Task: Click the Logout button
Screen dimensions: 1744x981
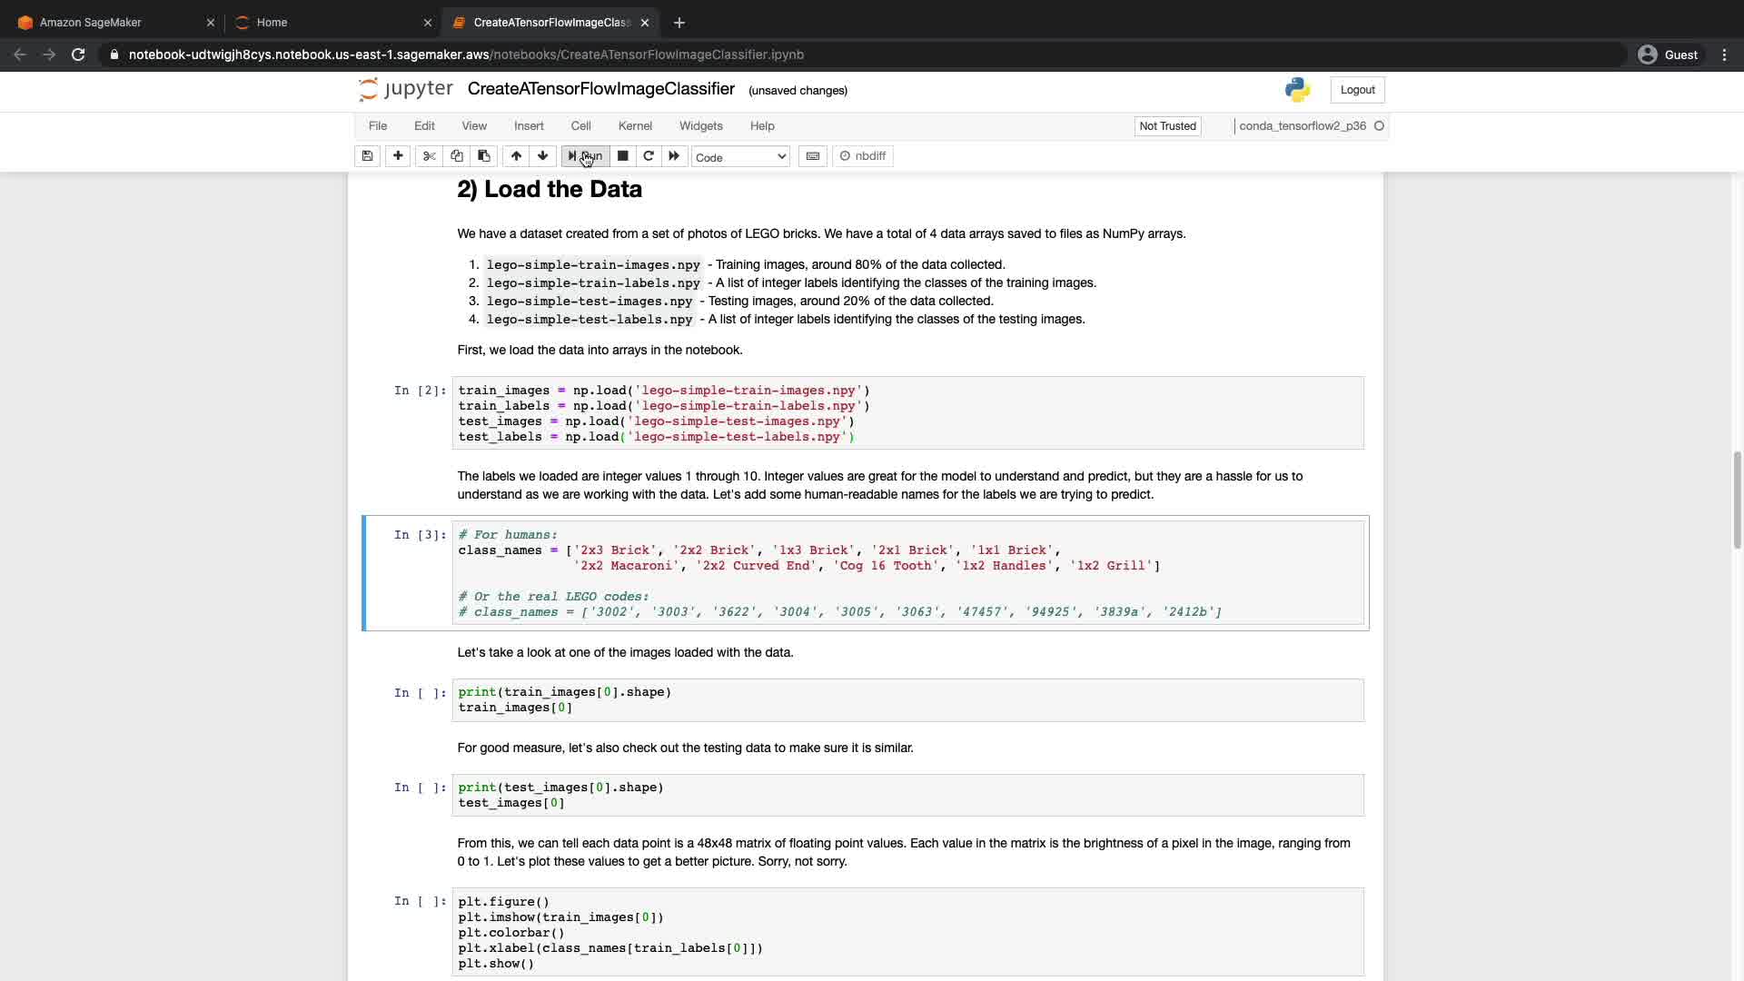Action: click(x=1357, y=90)
